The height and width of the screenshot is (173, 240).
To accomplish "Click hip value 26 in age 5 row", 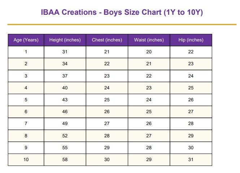I will (x=191, y=99).
